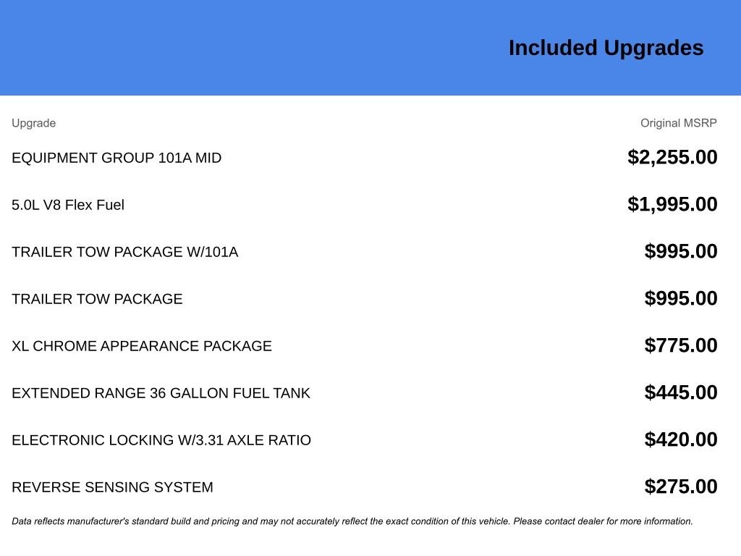Click the plain TRAILER TOW PACKAGE label

[97, 299]
